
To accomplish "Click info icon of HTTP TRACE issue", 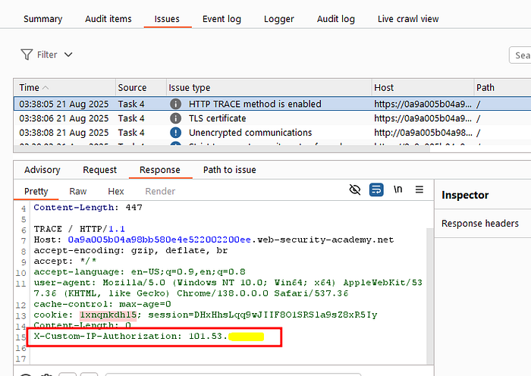I will (x=175, y=104).
